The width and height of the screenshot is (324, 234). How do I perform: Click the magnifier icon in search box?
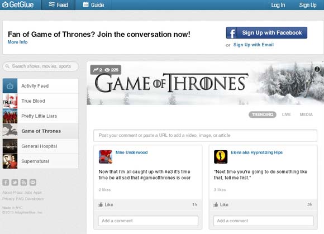coord(7,66)
